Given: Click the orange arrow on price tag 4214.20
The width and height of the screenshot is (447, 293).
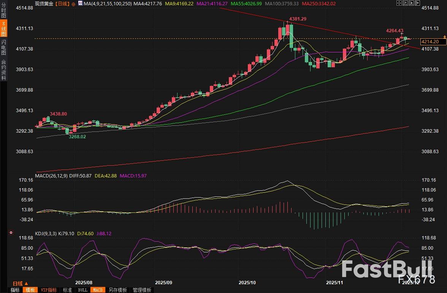Looking at the screenshot, I should [x=444, y=36].
